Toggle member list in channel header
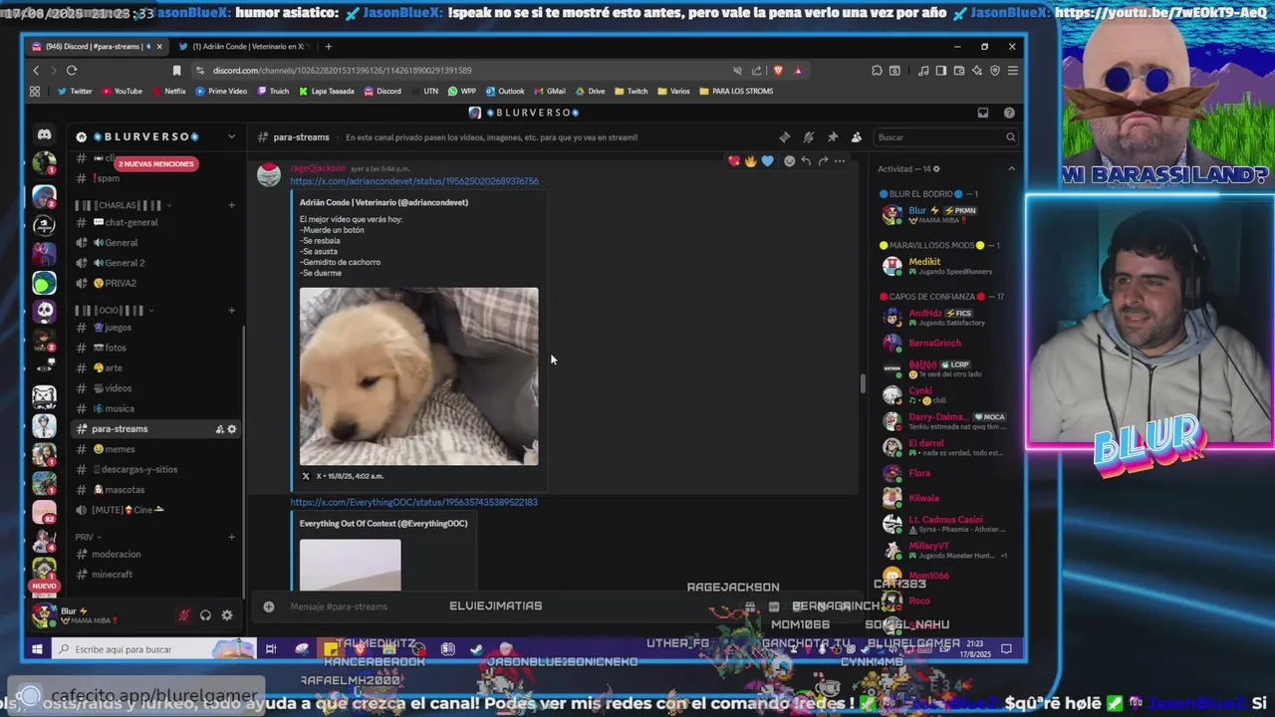 tap(857, 137)
